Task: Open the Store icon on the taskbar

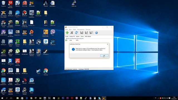Action: pyautogui.click(x=22, y=98)
